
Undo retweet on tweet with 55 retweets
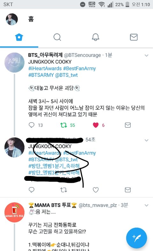63,125
